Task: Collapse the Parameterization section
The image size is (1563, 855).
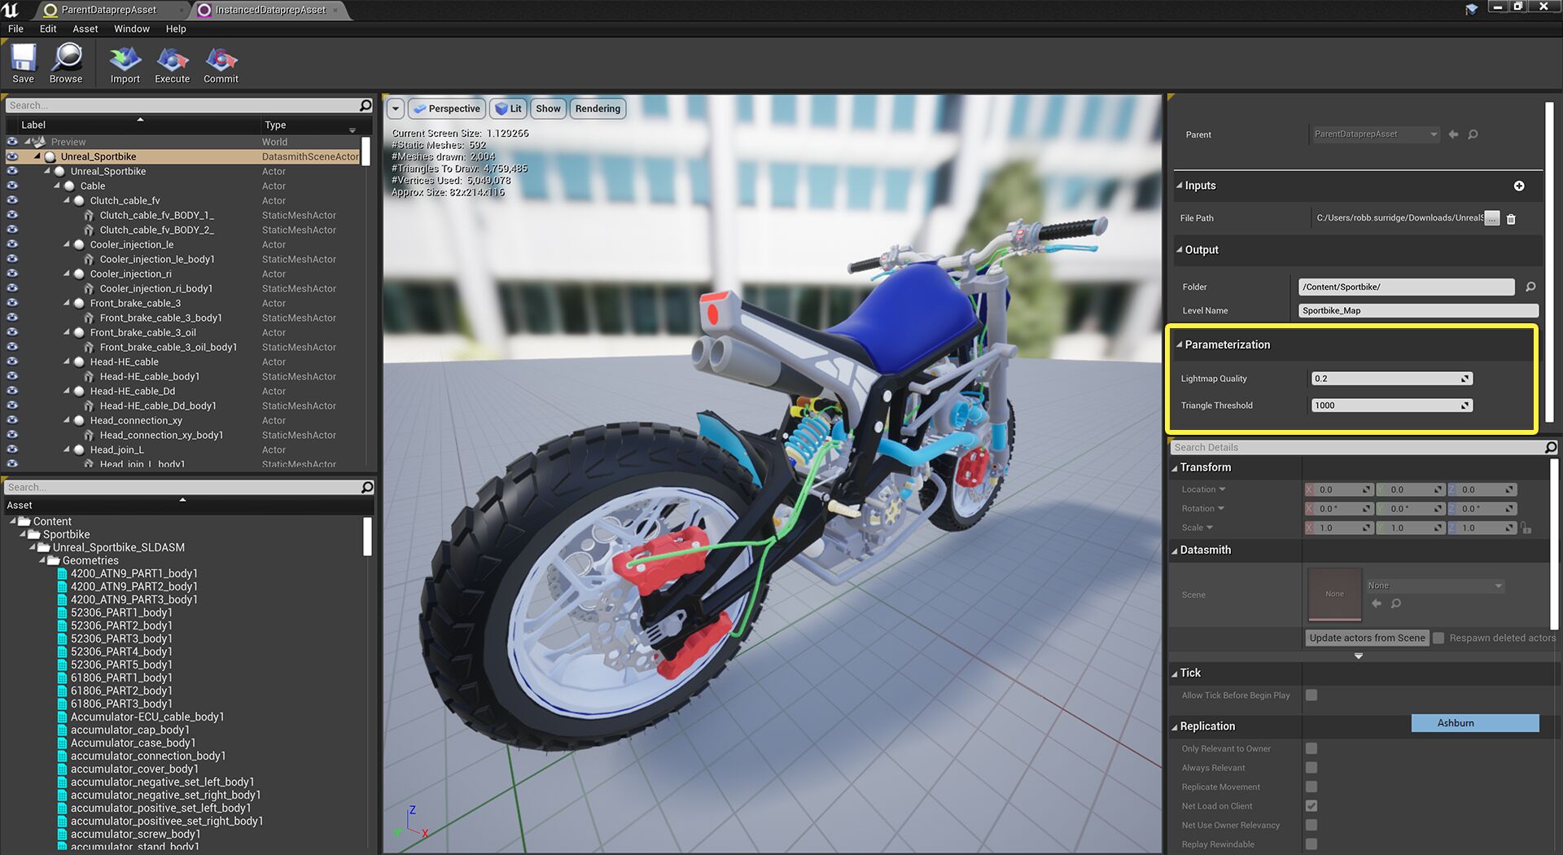Action: pyautogui.click(x=1180, y=344)
